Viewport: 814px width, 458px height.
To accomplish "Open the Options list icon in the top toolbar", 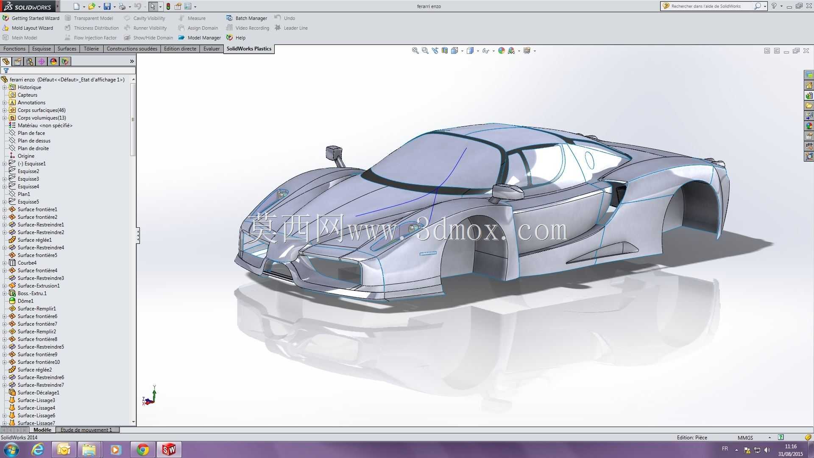I will click(x=188, y=6).
